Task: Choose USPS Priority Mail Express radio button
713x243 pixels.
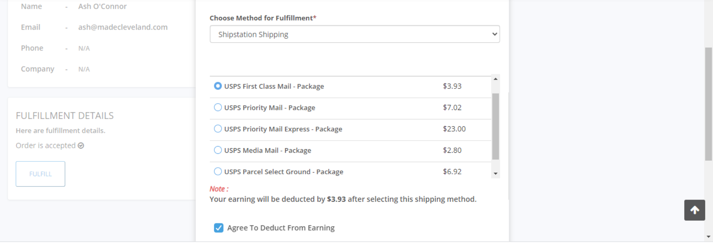Action: pyautogui.click(x=218, y=129)
